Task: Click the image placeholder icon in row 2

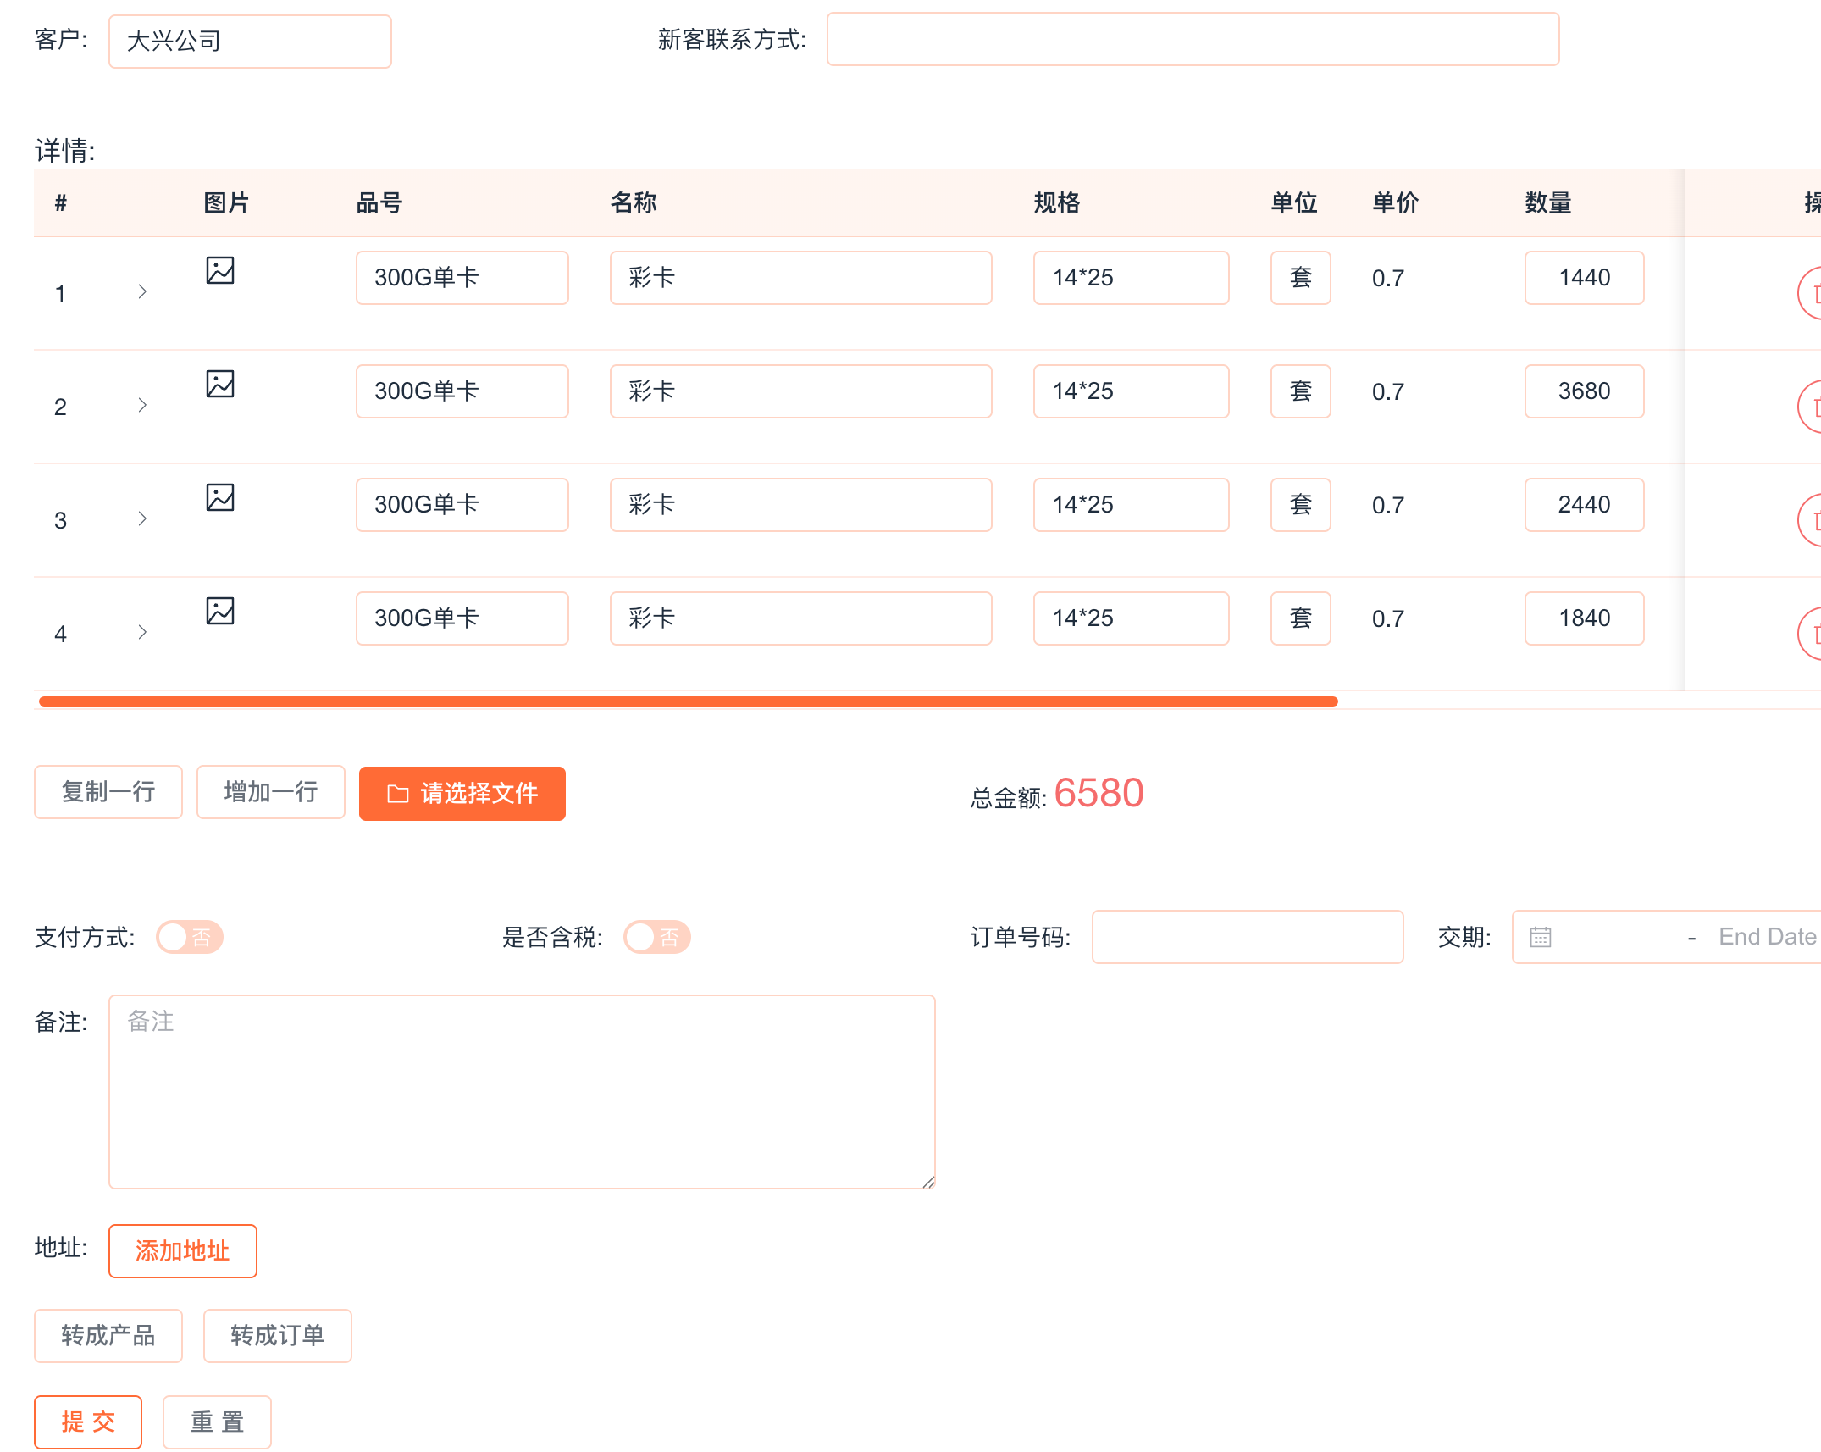Action: click(x=220, y=384)
